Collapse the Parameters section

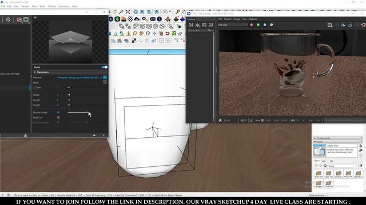(34, 72)
